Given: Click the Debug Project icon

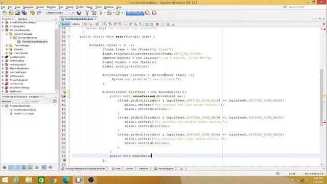Looking at the screenshot, I should pyautogui.click(x=109, y=13).
